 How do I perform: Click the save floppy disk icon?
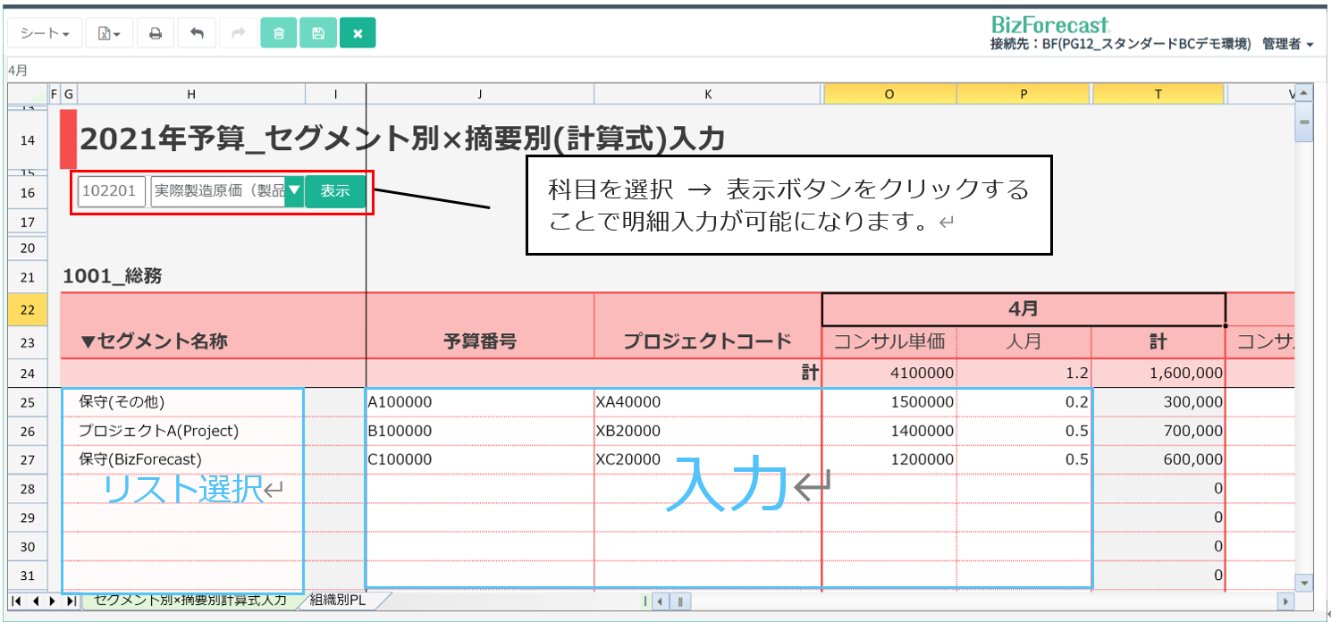coord(317,34)
